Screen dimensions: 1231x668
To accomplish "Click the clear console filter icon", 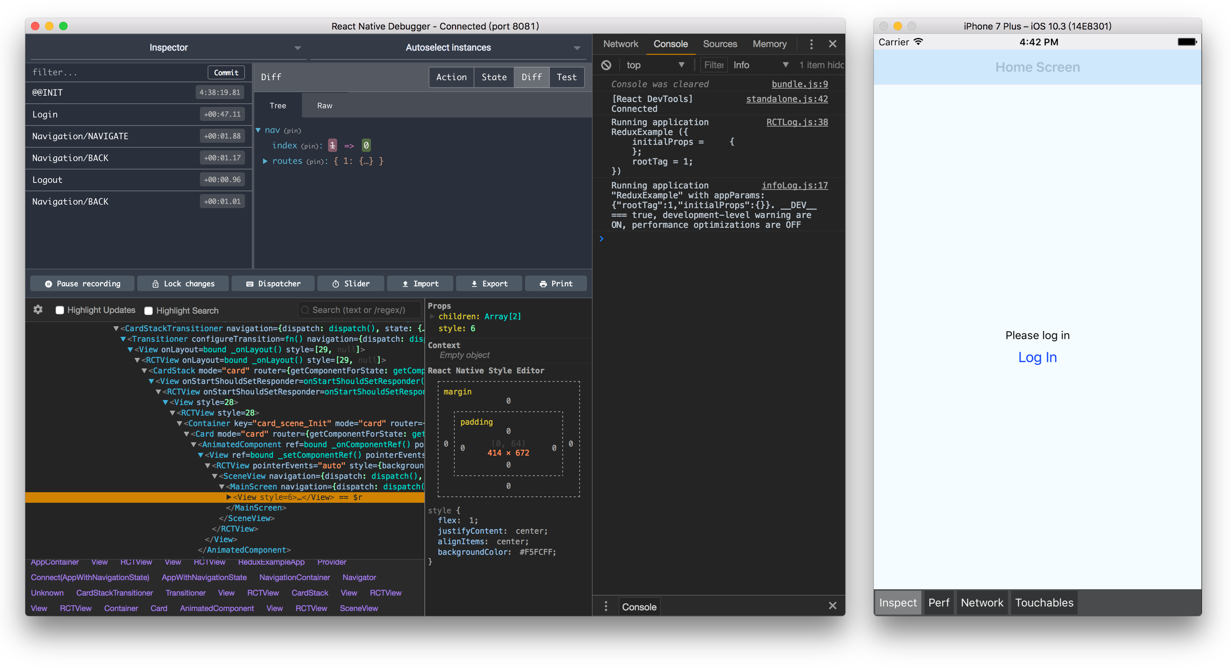I will pos(606,64).
